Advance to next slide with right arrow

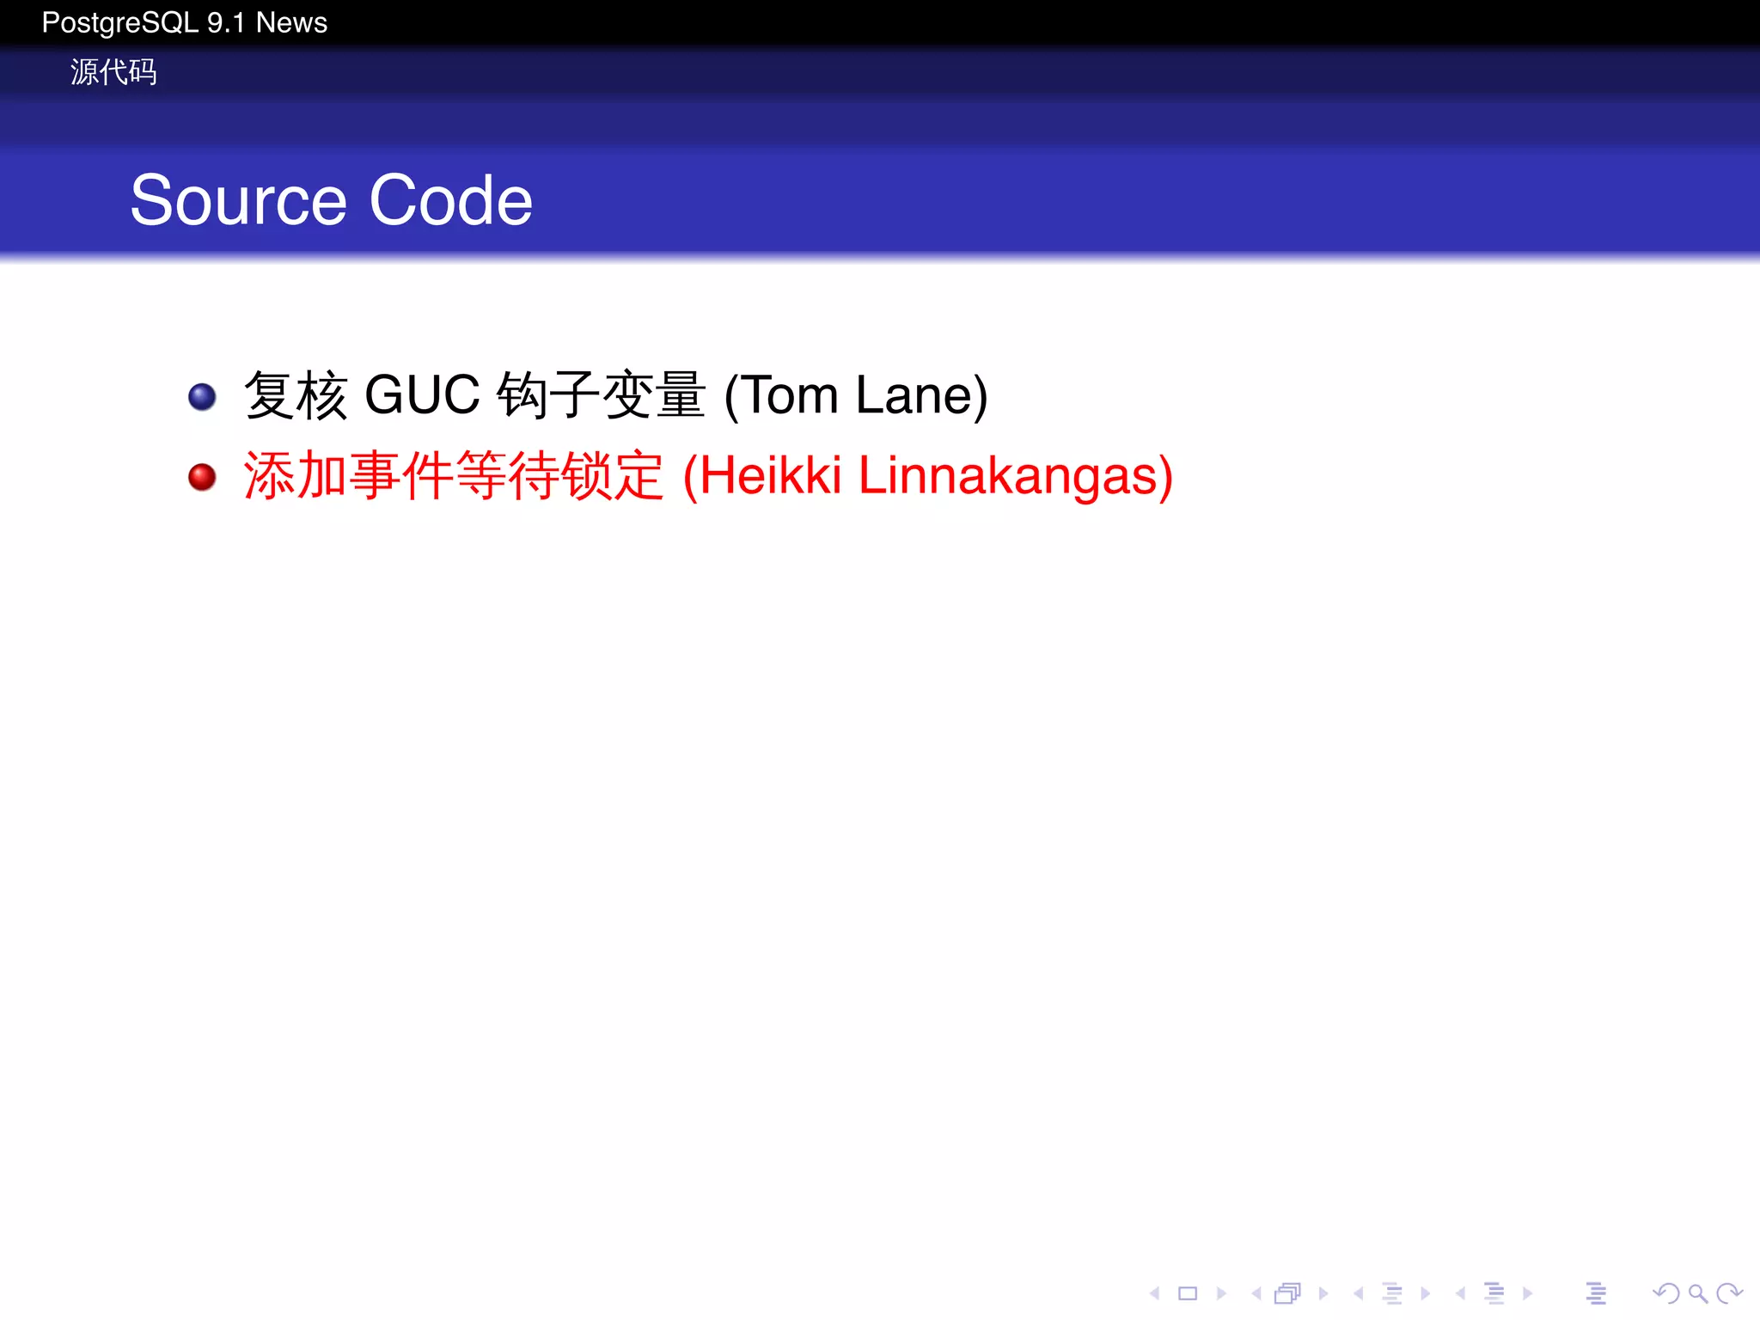pos(1221,1292)
